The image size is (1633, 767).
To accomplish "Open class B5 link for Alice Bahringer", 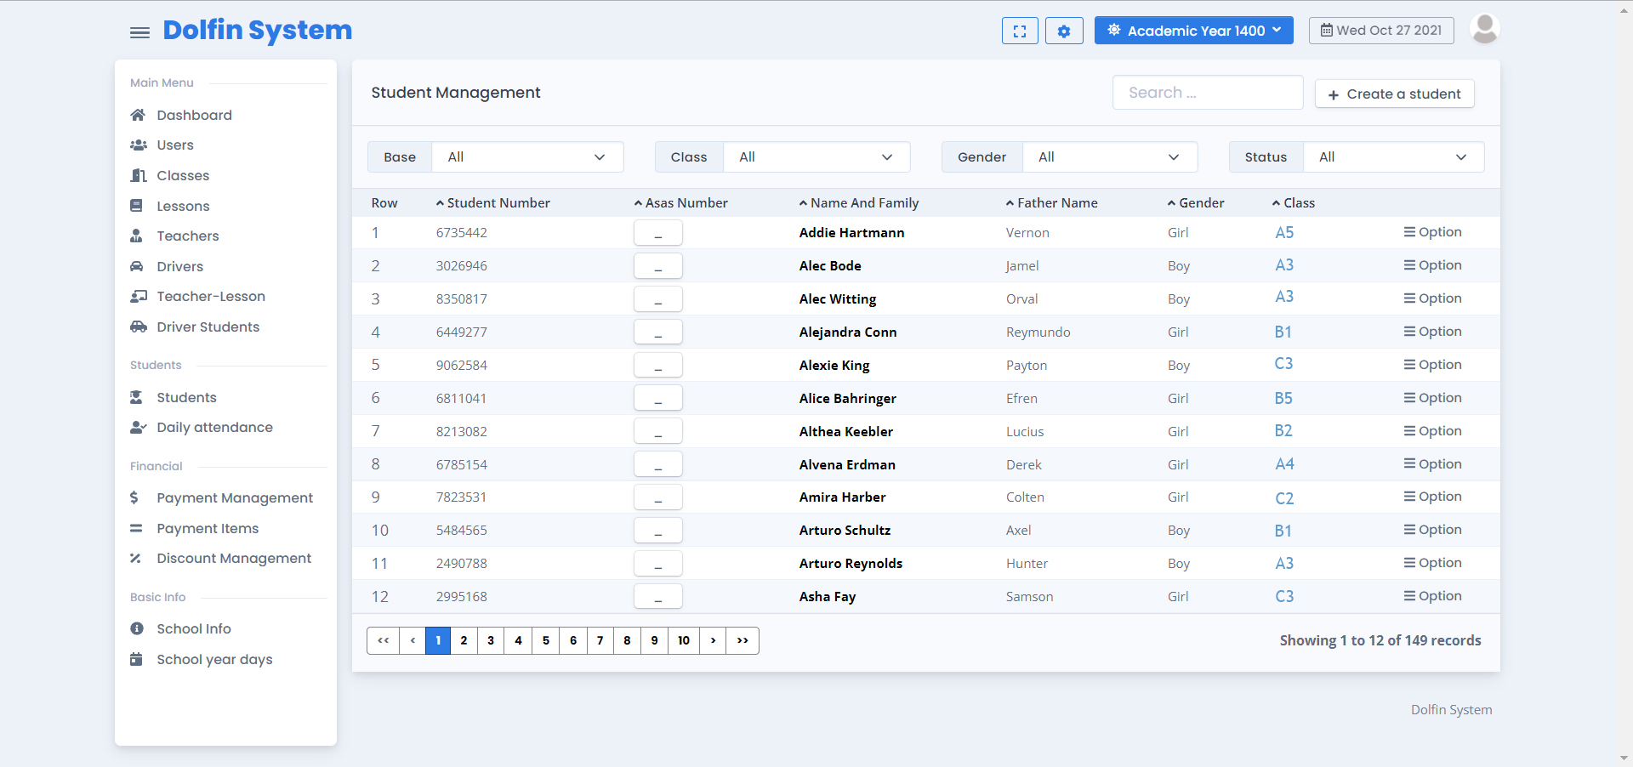I will tap(1283, 398).
